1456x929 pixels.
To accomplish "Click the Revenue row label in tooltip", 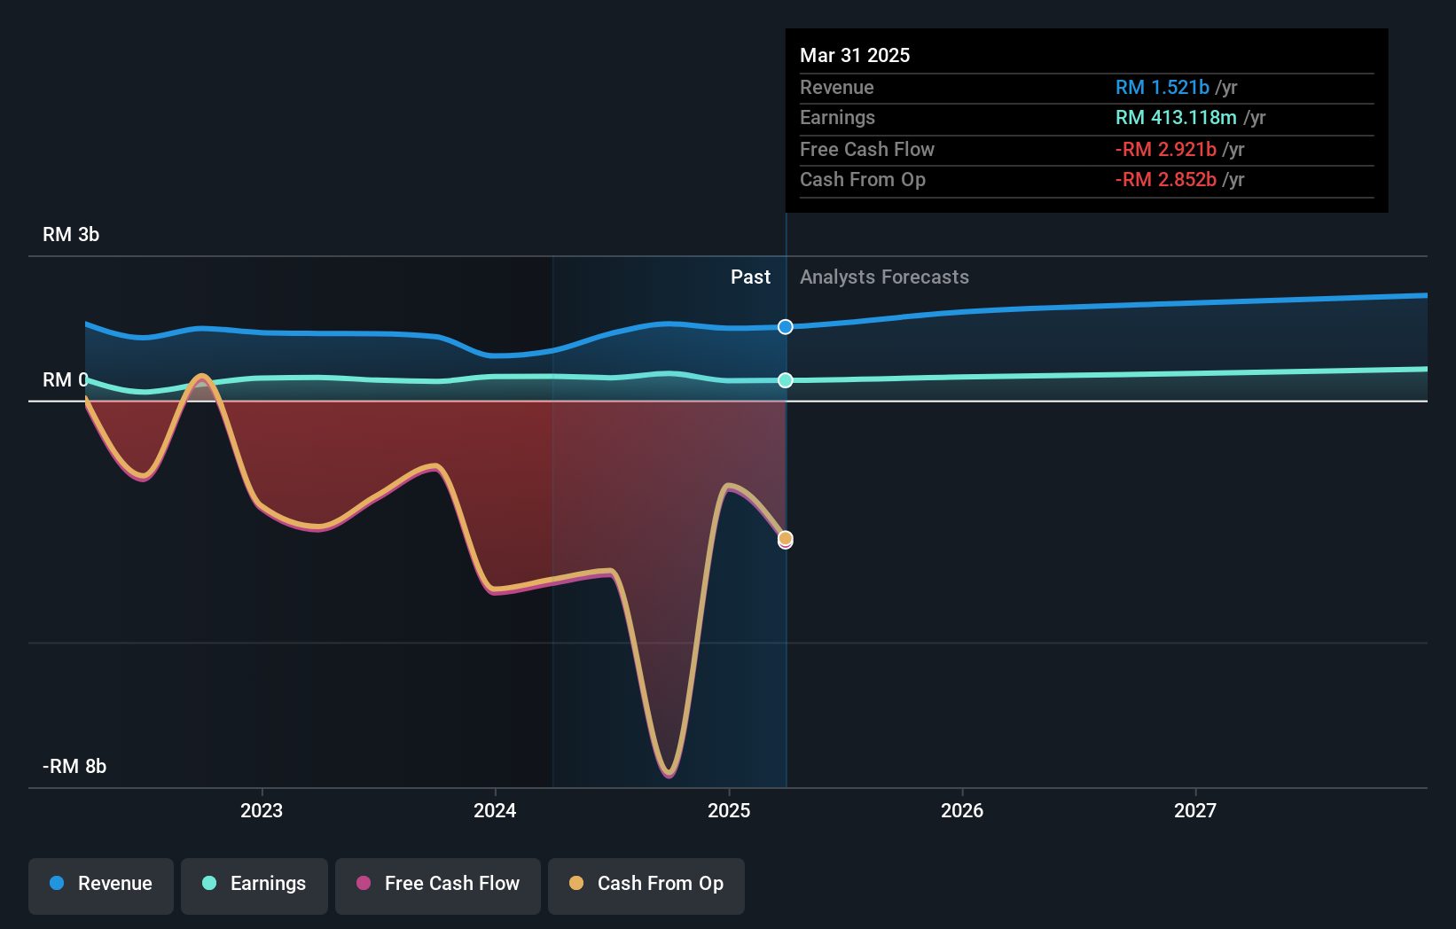I will 837,88.
